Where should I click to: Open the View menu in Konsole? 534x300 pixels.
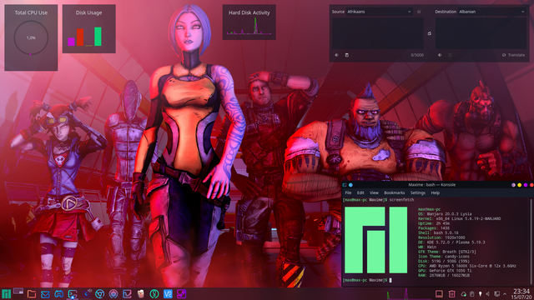tap(374, 192)
